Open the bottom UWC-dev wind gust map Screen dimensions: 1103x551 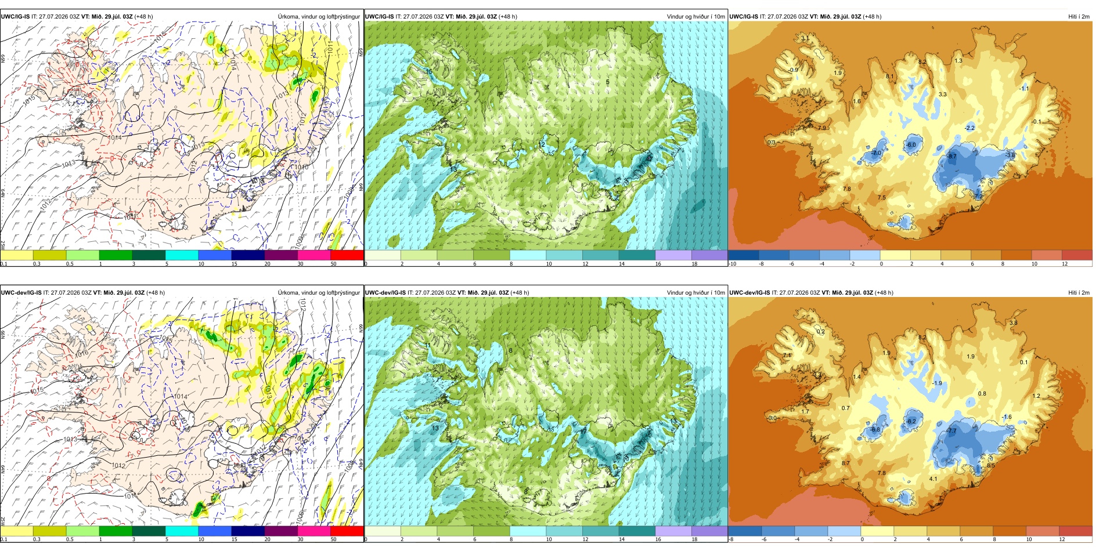pos(546,411)
